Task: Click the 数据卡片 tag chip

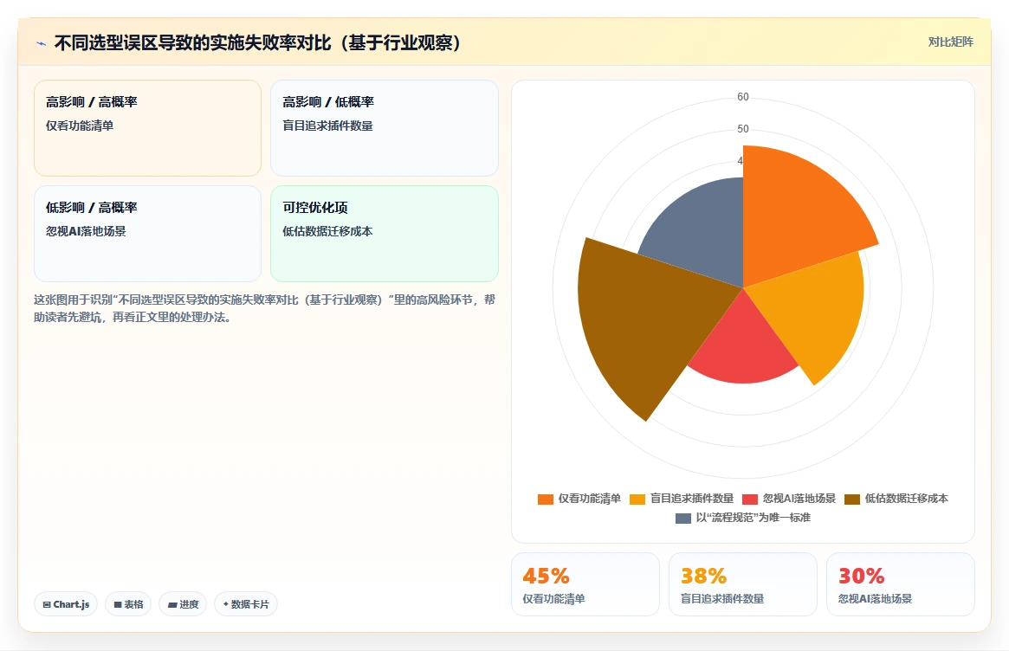Action: click(x=246, y=604)
